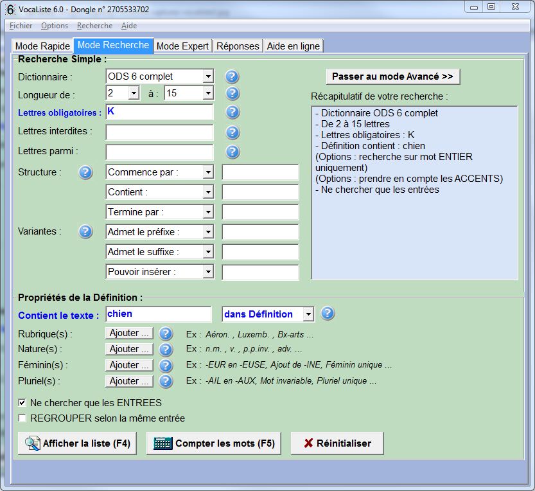
Task: Enable REGROUPER selon la même entrée
Action: (22, 418)
